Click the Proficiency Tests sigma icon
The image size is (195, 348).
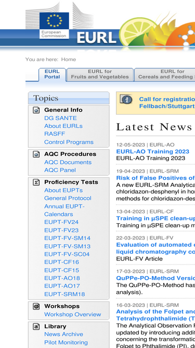coord(36,182)
